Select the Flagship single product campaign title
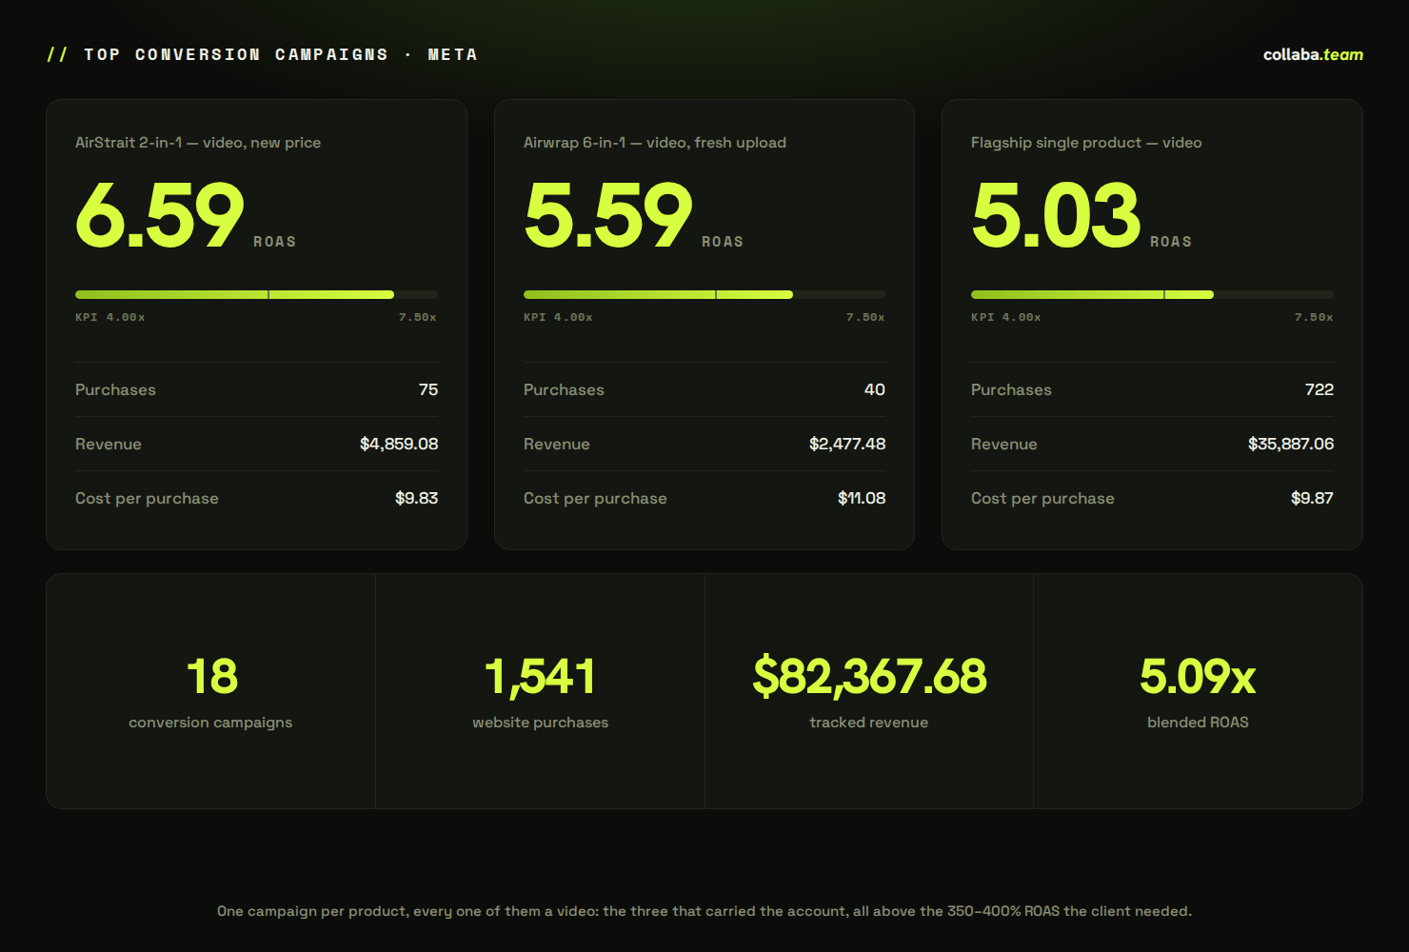This screenshot has height=952, width=1409. coord(1086,143)
